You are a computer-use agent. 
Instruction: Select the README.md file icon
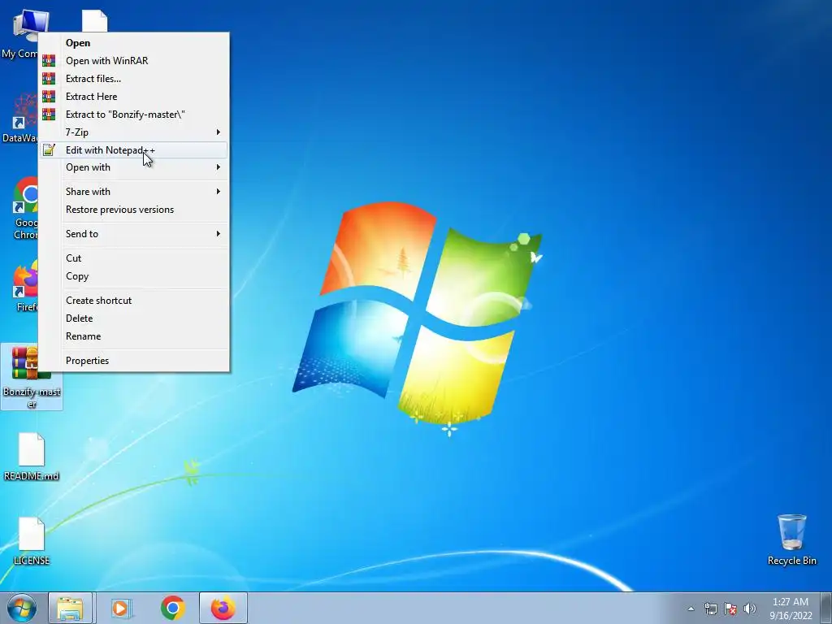coord(32,457)
